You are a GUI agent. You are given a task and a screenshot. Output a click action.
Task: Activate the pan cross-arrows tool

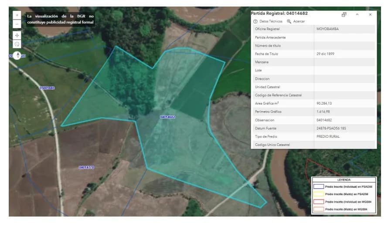(17, 35)
